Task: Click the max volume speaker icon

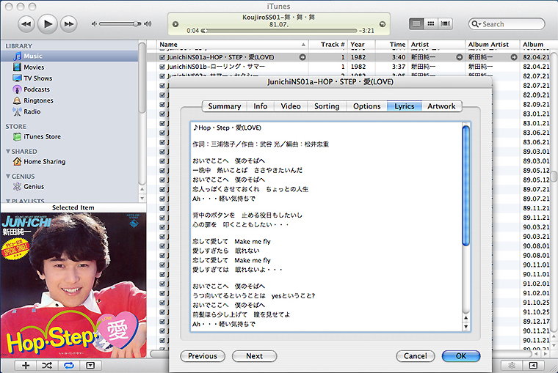Action: (148, 23)
